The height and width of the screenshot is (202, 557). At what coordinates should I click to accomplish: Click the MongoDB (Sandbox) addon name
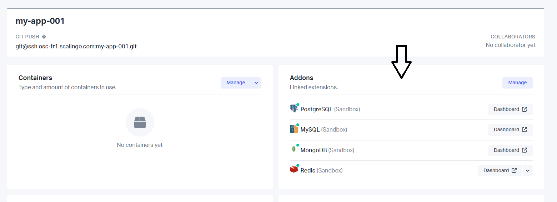[327, 150]
